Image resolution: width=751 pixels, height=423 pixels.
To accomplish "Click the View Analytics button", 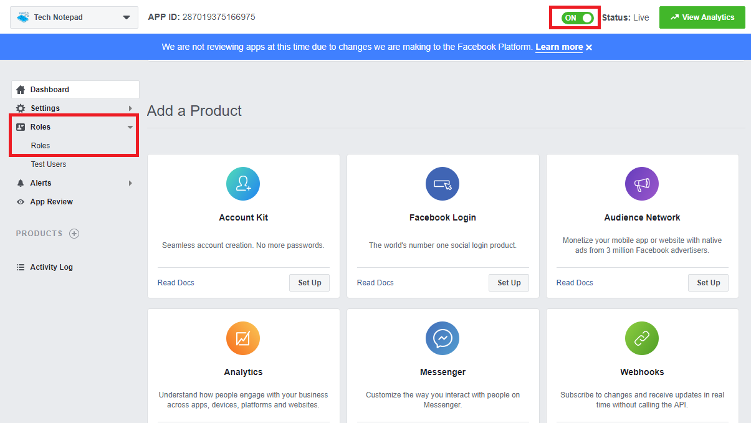I will (x=702, y=17).
